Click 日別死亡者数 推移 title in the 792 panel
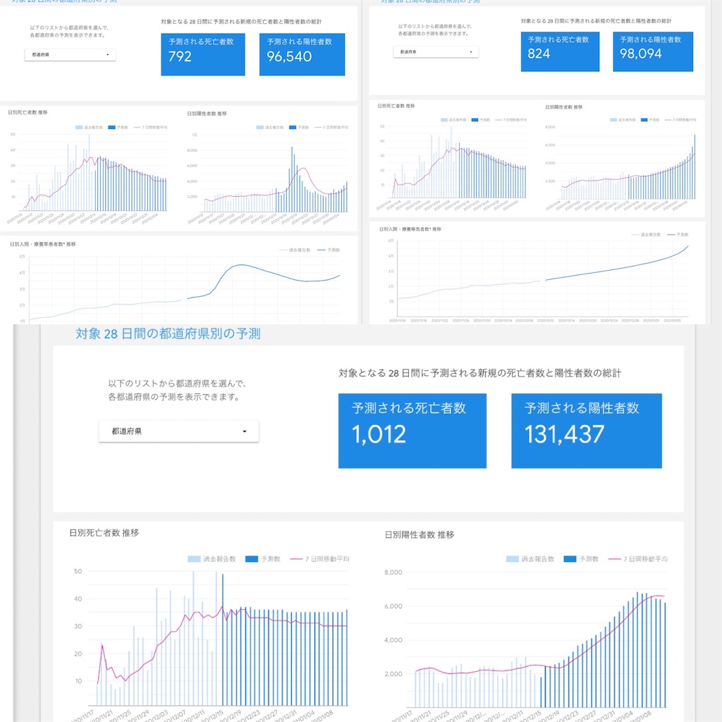This screenshot has width=722, height=722. tap(27, 112)
